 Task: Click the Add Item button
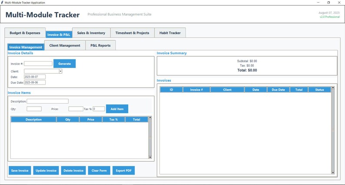coord(117,109)
